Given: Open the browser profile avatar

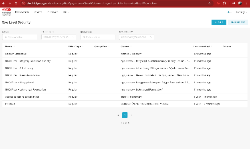Looking at the screenshot, I should 240,3.
